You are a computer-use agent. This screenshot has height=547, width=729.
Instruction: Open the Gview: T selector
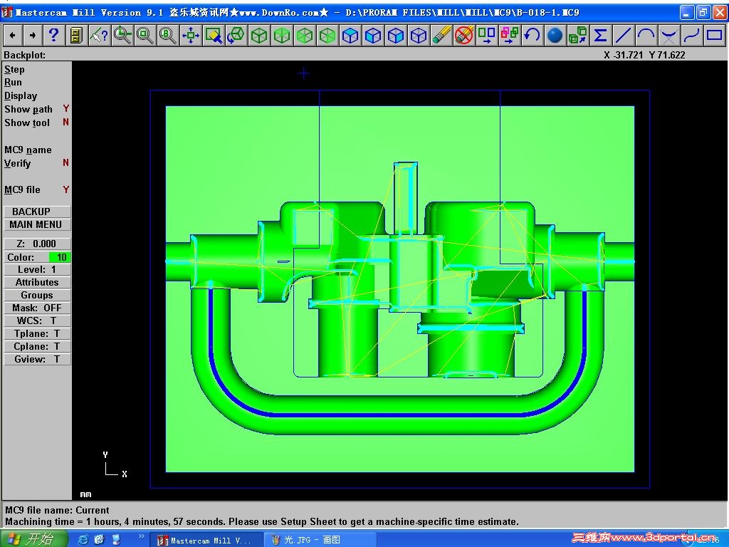pyautogui.click(x=37, y=359)
